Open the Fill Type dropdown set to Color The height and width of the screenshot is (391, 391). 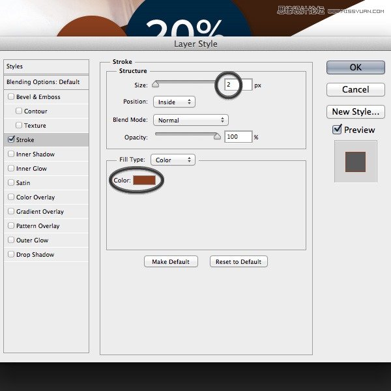173,160
